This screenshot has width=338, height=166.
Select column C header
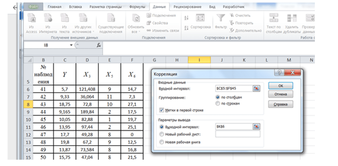(65, 60)
